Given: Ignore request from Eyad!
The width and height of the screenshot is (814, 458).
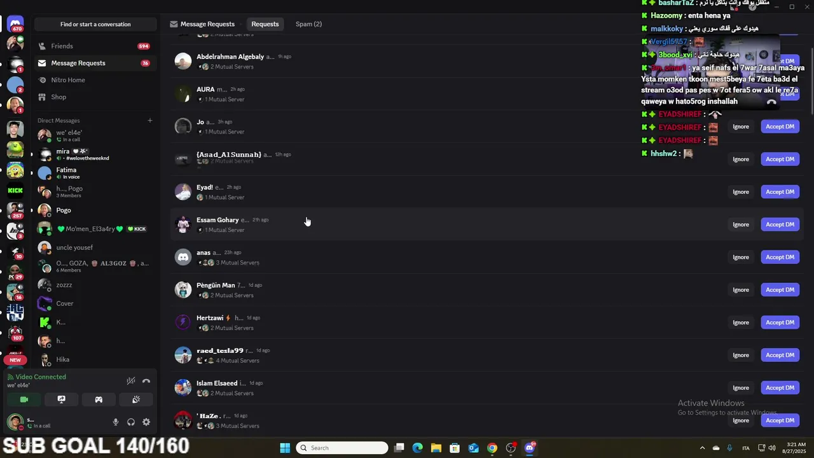Looking at the screenshot, I should coord(740,191).
